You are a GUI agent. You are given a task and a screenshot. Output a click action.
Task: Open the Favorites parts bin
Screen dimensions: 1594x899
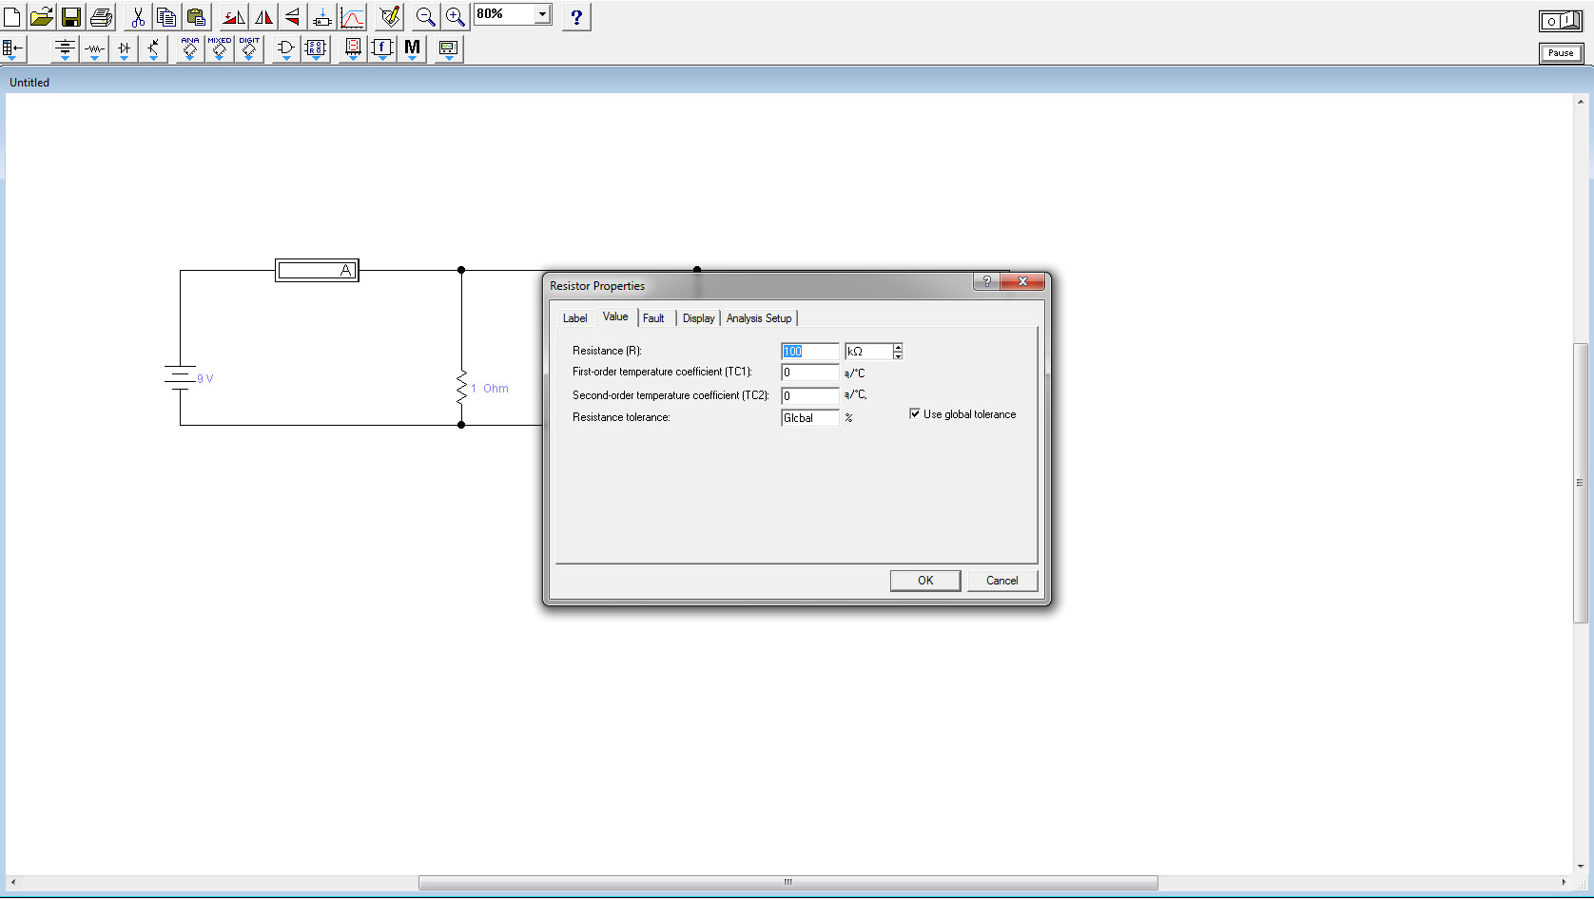pyautogui.click(x=13, y=48)
